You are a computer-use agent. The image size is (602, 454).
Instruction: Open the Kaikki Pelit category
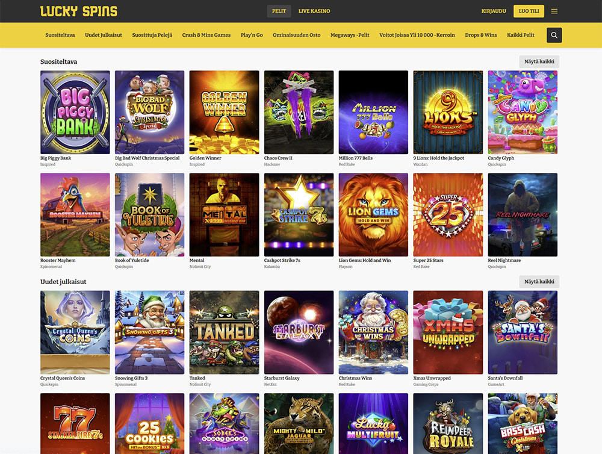point(520,35)
